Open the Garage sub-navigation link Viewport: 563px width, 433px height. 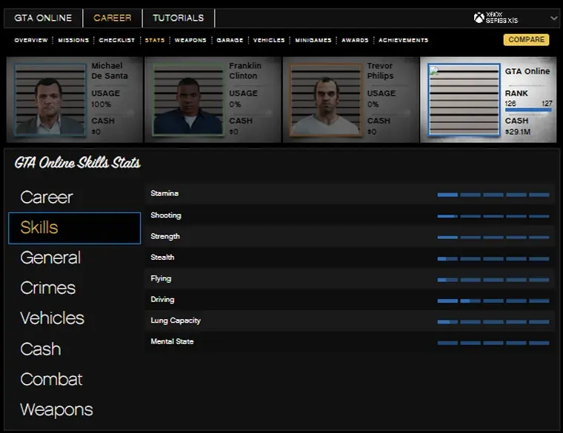(230, 40)
